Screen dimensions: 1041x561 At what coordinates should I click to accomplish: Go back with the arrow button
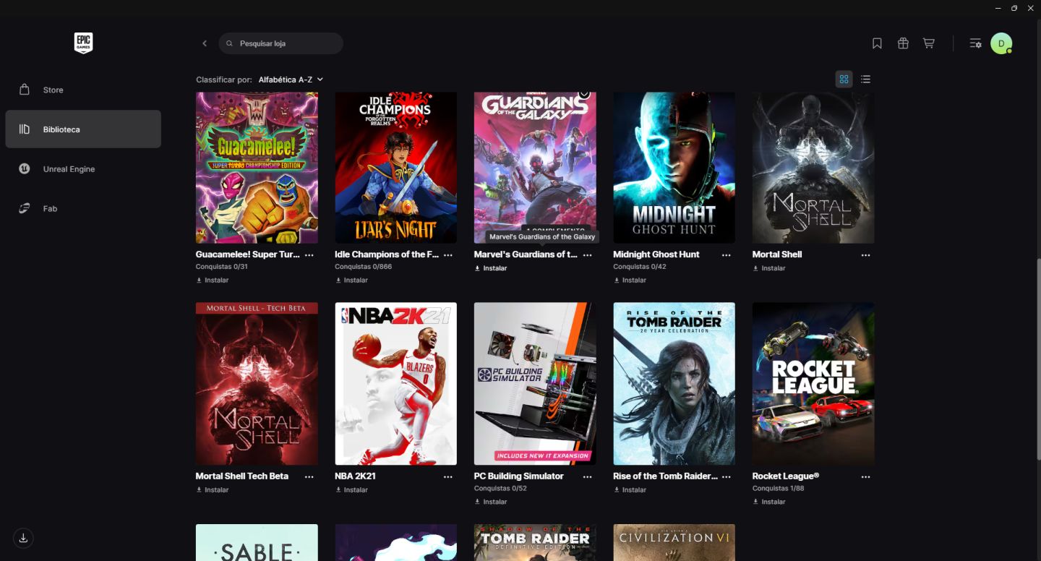click(x=205, y=43)
